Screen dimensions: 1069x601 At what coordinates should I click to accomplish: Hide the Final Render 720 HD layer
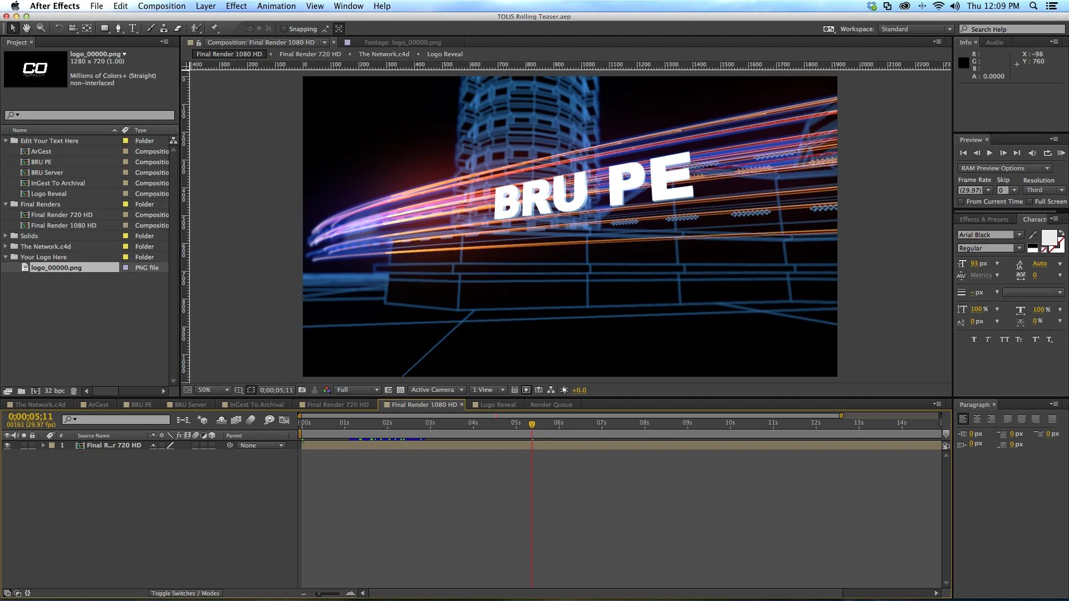click(x=7, y=445)
